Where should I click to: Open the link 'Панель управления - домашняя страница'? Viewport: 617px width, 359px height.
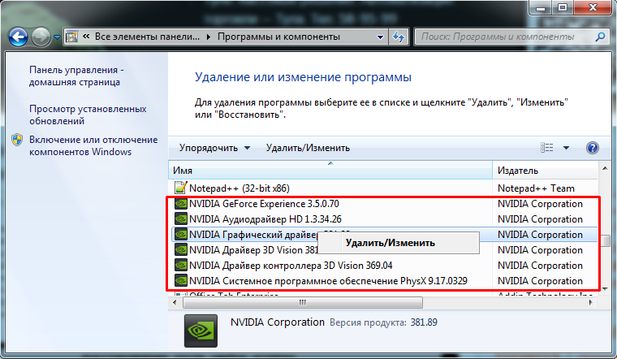click(x=76, y=76)
